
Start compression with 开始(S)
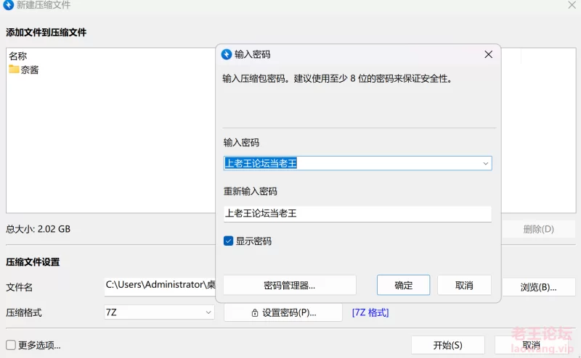tap(448, 346)
